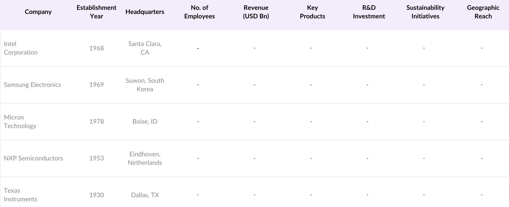Select the Texas Instruments company cell
The width and height of the screenshot is (509, 207).
tap(20, 195)
